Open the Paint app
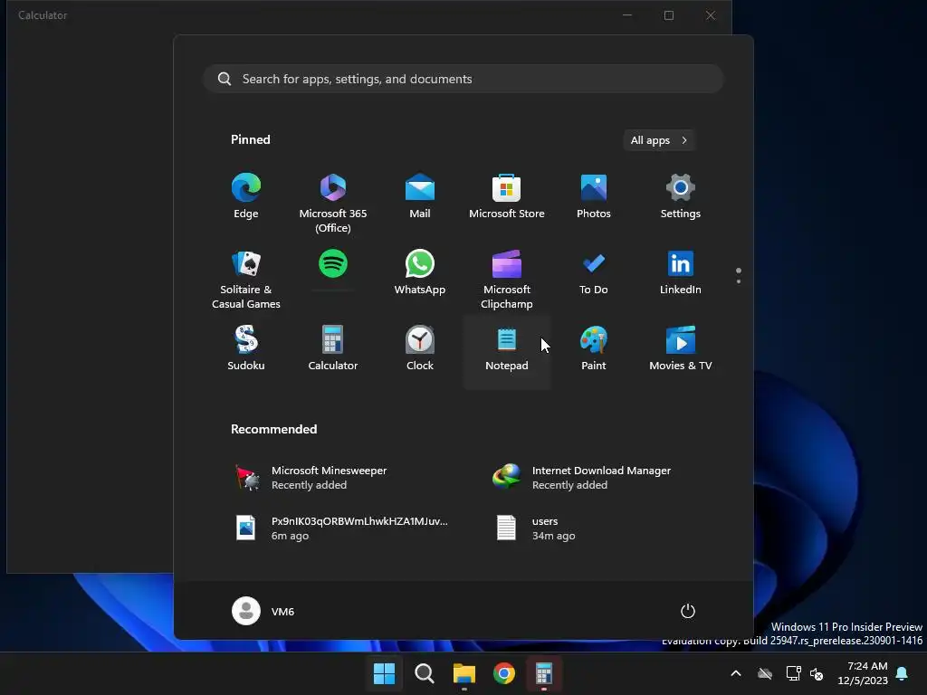927x695 pixels. click(594, 349)
